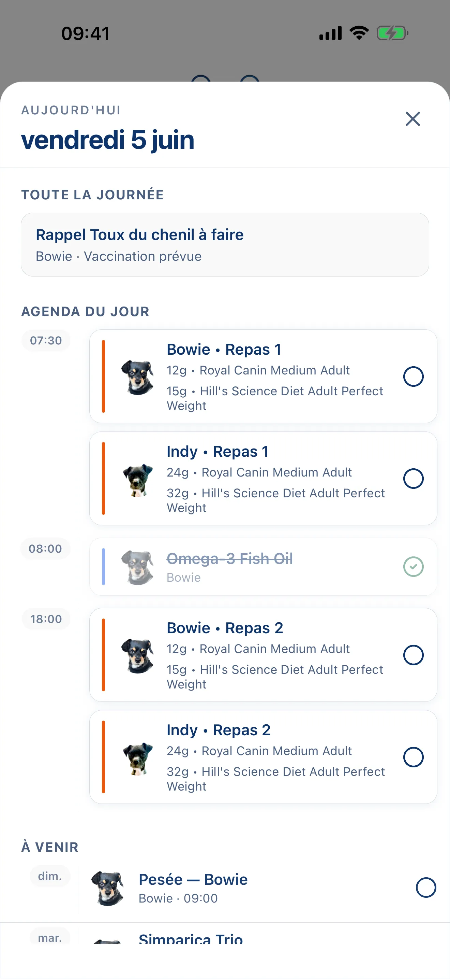Image resolution: width=450 pixels, height=979 pixels.
Task: Select the 08:00 time label
Action: (x=46, y=549)
